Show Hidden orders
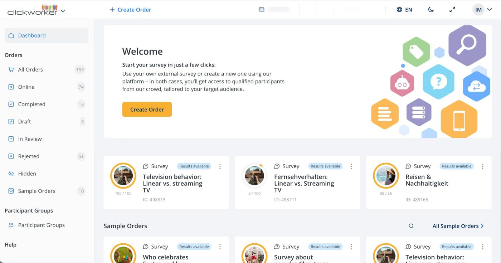The height and width of the screenshot is (263, 501). point(47,174)
